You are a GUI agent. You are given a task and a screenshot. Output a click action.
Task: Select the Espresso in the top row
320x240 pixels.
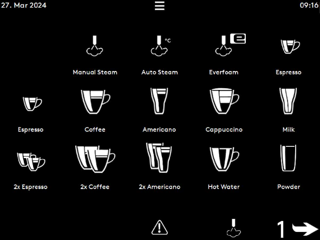[x=290, y=47]
